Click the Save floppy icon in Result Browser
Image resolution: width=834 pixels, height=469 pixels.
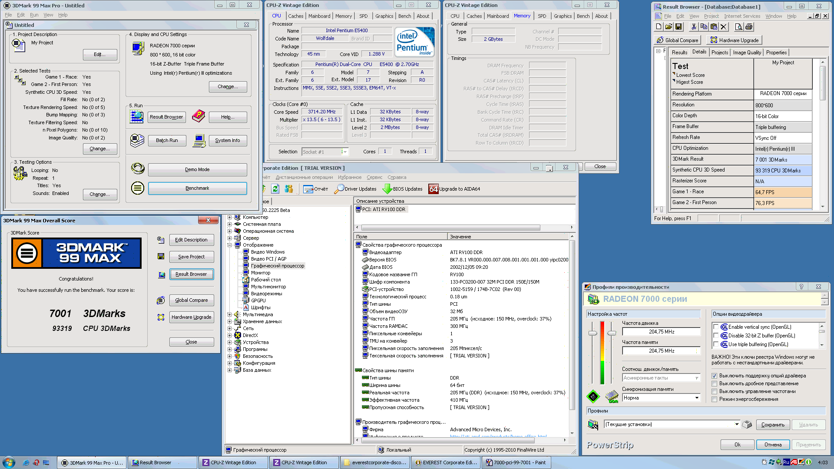(x=678, y=27)
